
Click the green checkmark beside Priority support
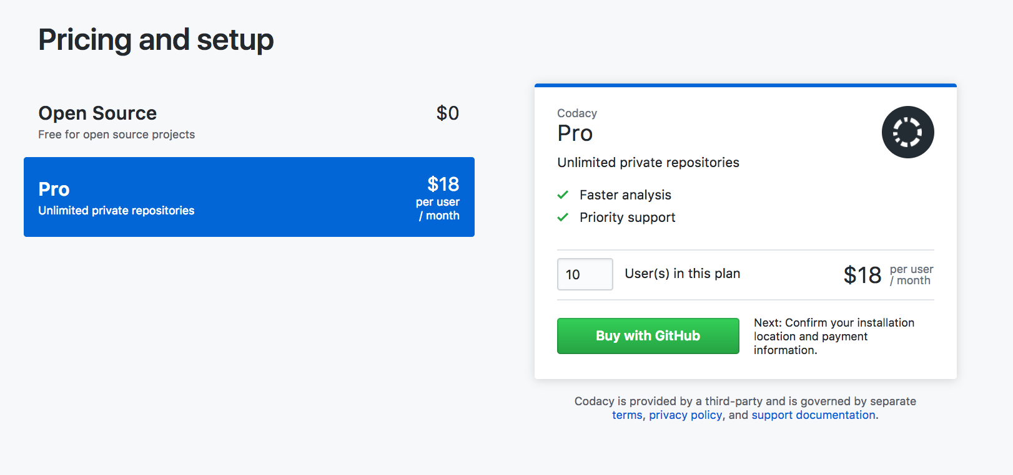point(563,218)
